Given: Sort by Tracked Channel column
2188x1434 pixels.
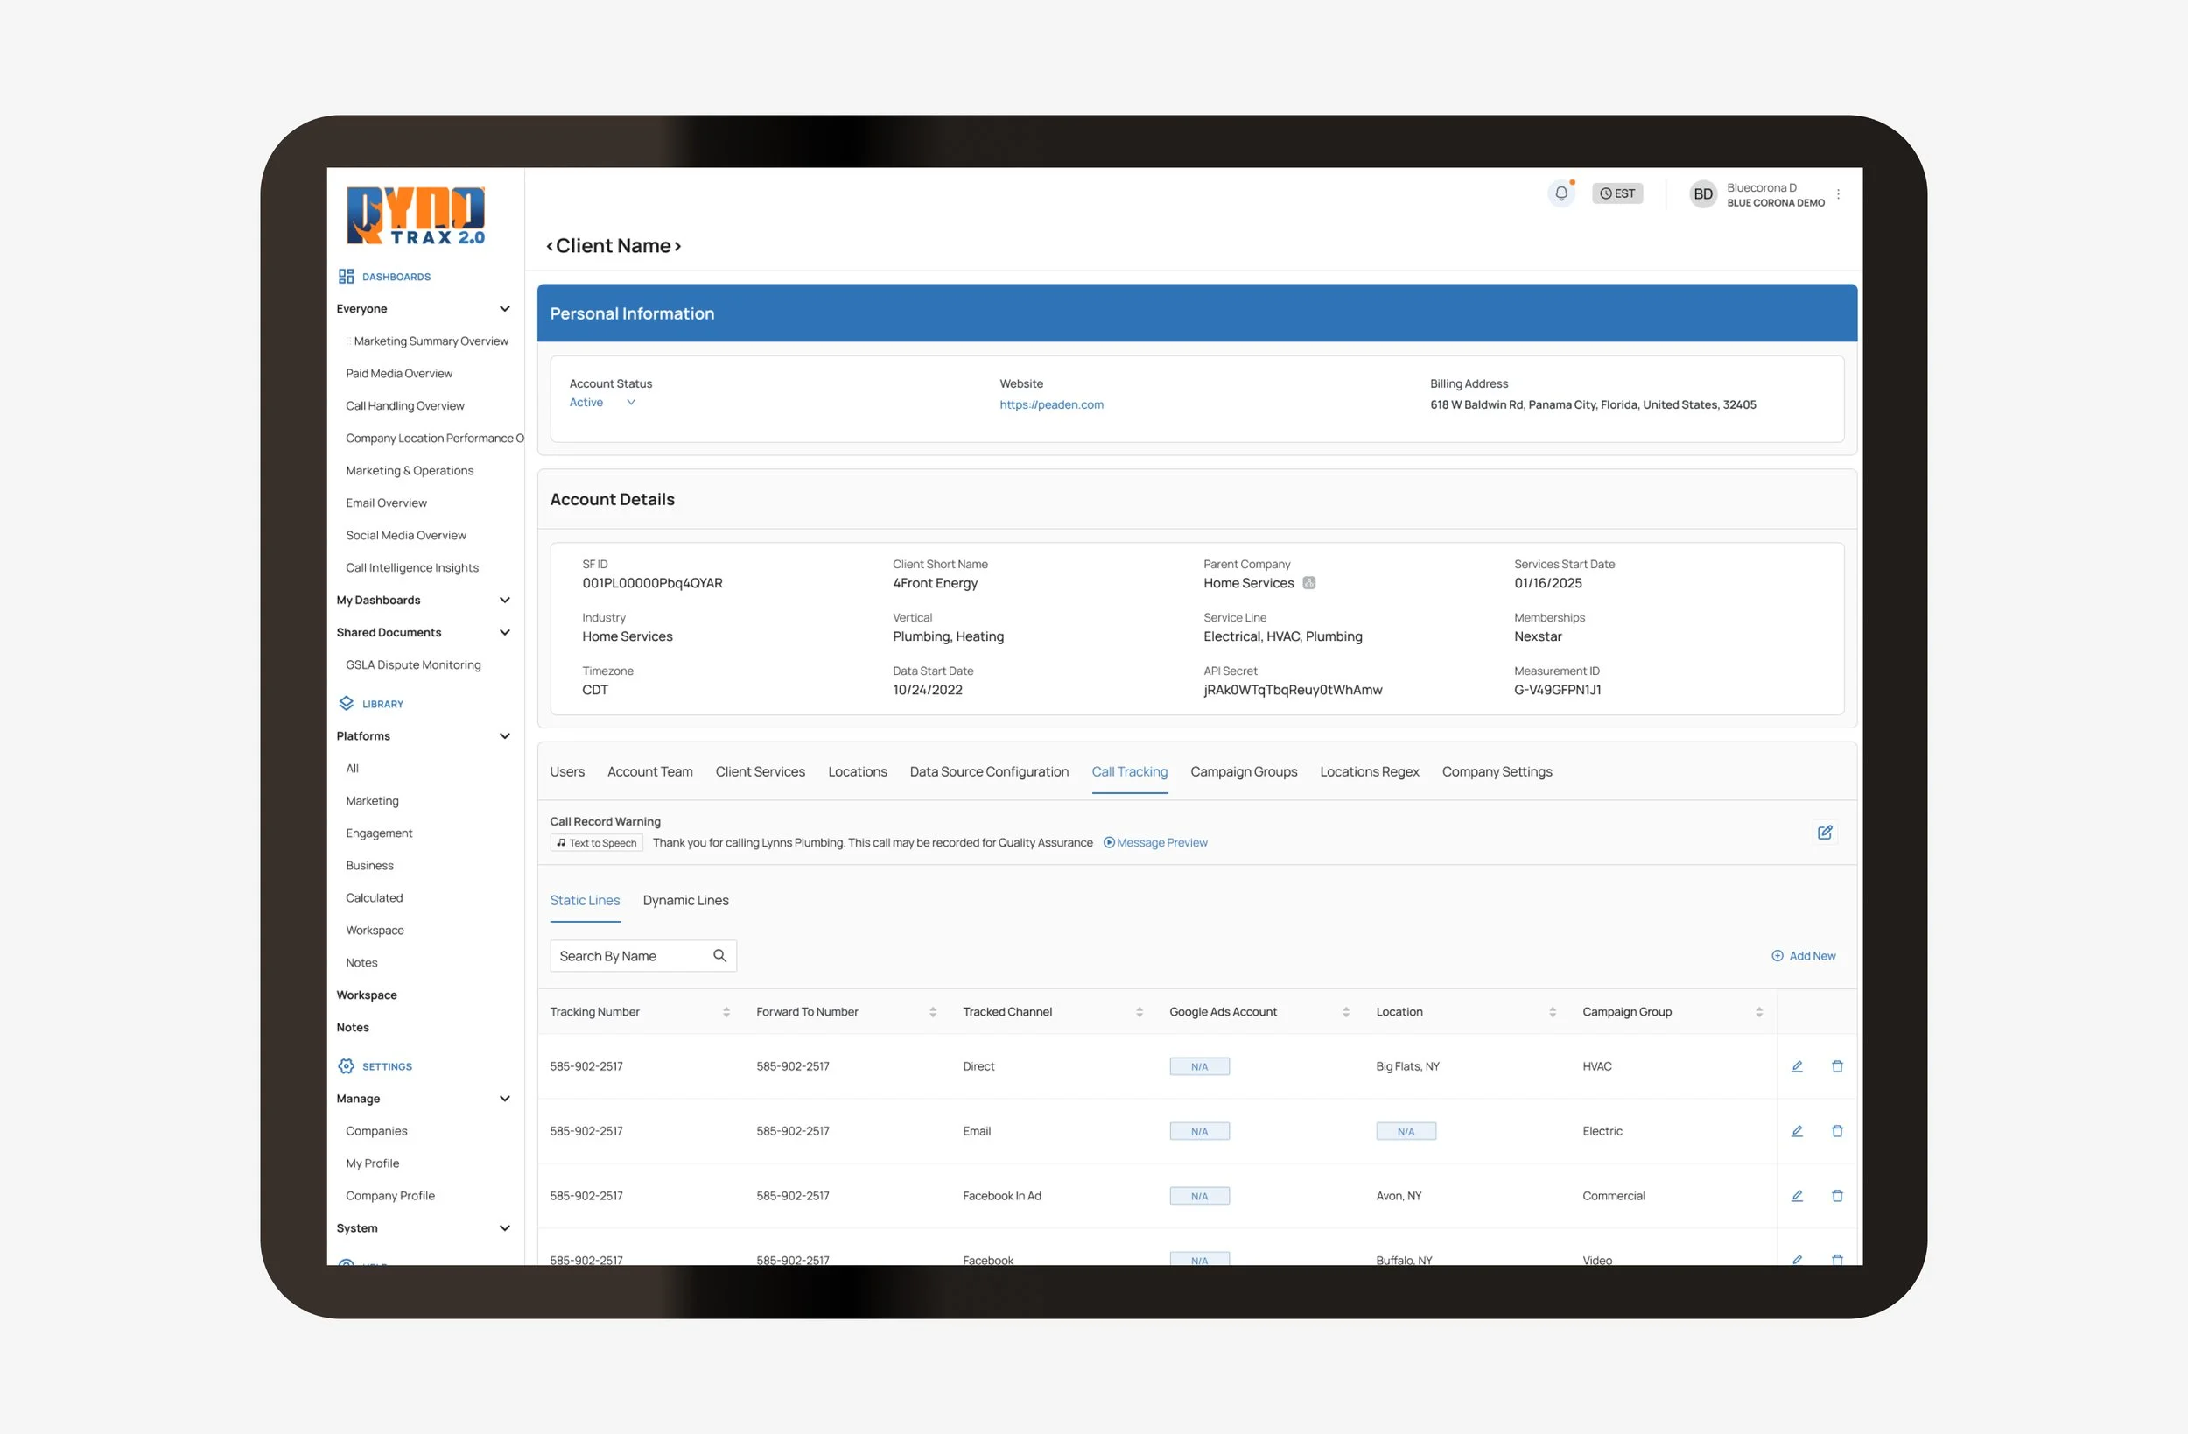Looking at the screenshot, I should pos(1139,1012).
